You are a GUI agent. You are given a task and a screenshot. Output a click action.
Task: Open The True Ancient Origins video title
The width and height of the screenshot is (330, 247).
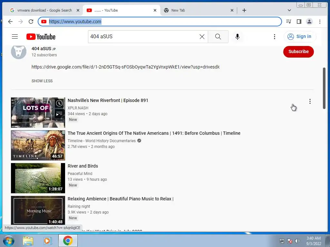click(x=154, y=133)
